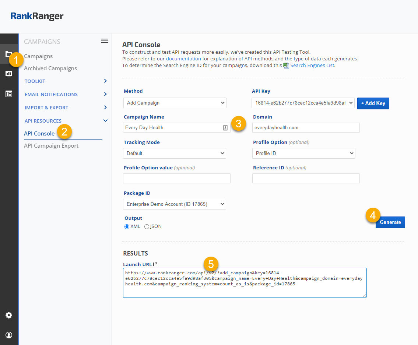Open the Method dropdown showing Add Campaign
The width and height of the screenshot is (418, 345).
point(175,103)
